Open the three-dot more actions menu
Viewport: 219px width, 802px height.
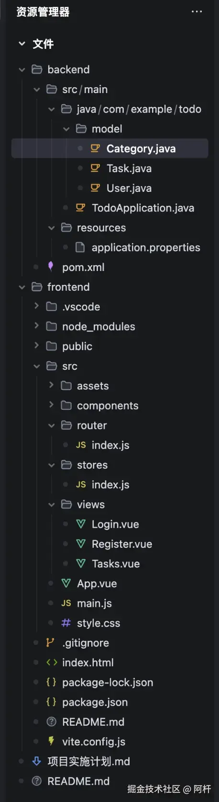click(197, 12)
